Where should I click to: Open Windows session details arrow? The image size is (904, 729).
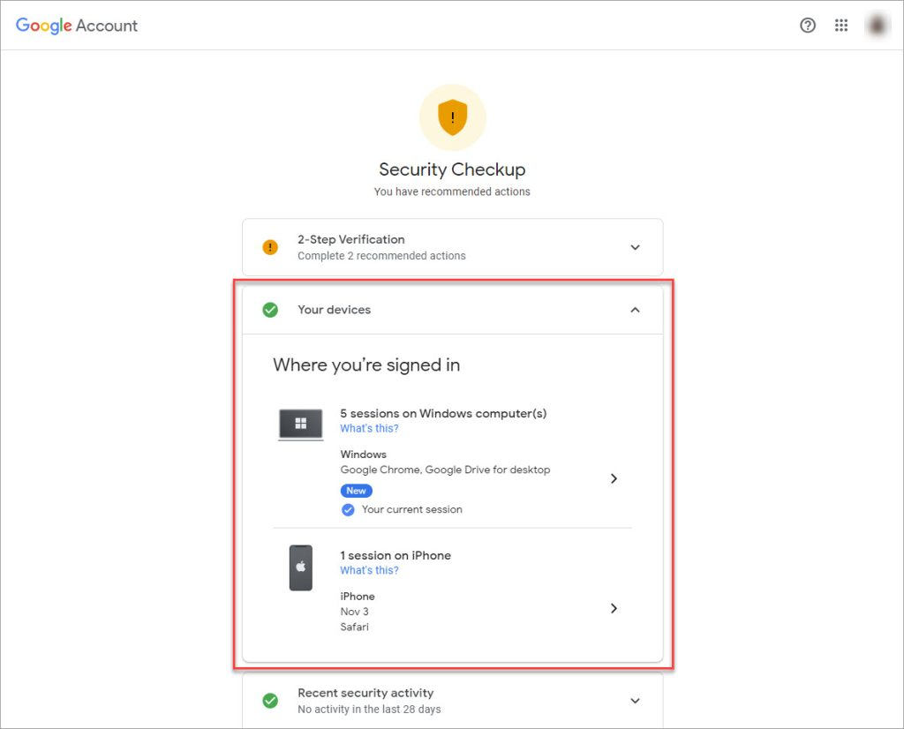pyautogui.click(x=614, y=478)
